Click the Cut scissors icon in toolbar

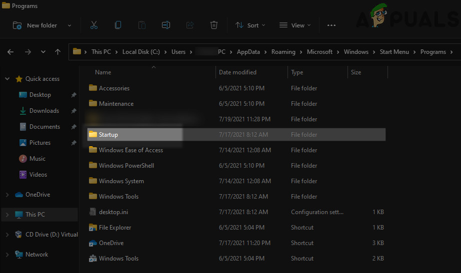(94, 25)
